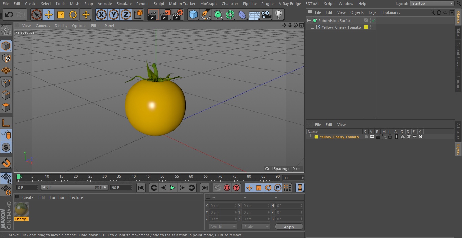Click timeline marker at frame 45
This screenshot has height=238, width=462.
[x=148, y=176]
